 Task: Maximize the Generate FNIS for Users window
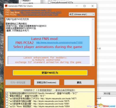pyautogui.click(x=84, y=6)
